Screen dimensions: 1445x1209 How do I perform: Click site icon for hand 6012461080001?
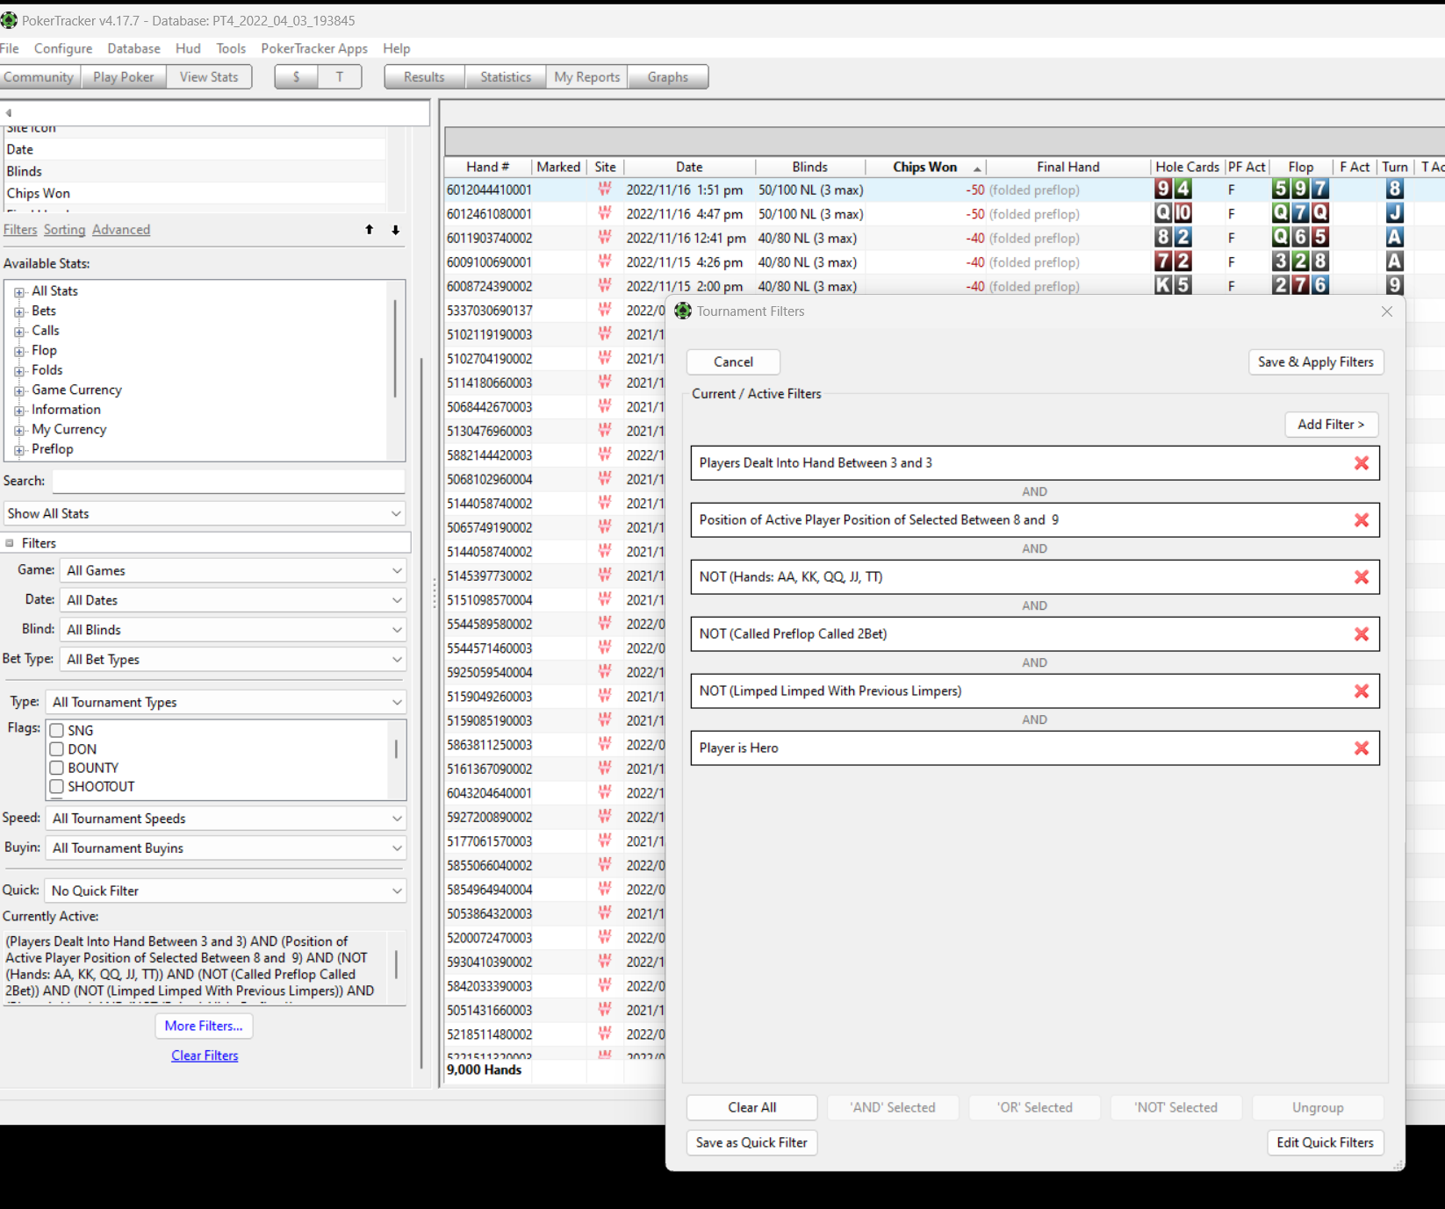tap(605, 214)
